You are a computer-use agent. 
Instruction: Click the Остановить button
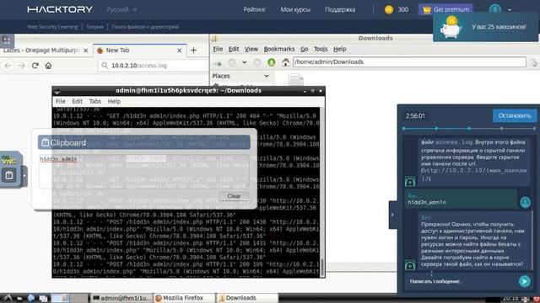[515, 116]
